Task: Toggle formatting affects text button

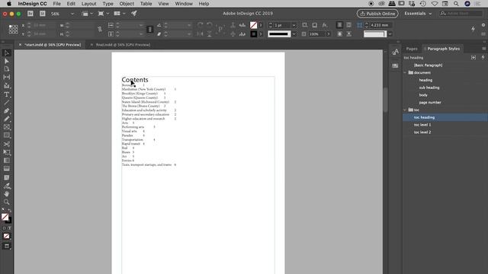Action: coord(9,228)
